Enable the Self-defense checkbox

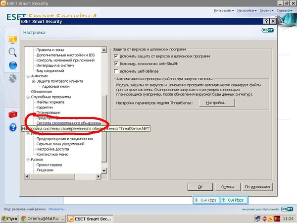coord(116,71)
